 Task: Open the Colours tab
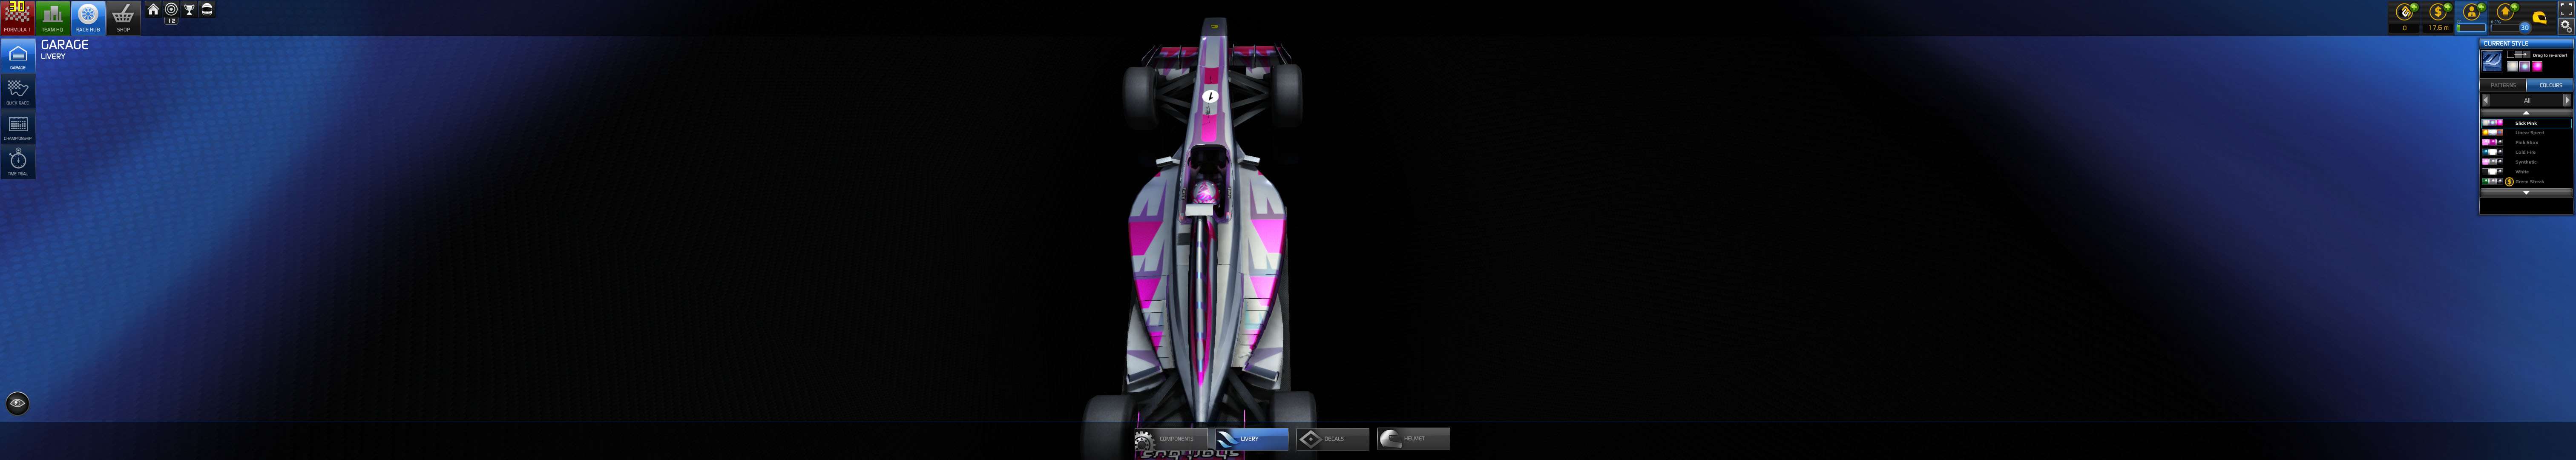[x=2550, y=85]
